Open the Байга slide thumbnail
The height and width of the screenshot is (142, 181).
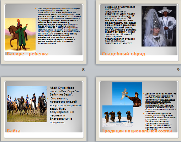click(x=44, y=109)
